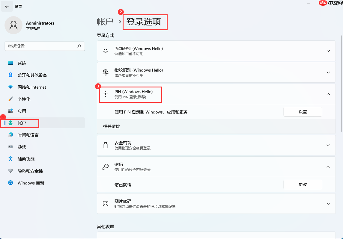Image resolution: width=343 pixels, height=239 pixels.
Task: Click the fingerprint recognition (Windows Hello) icon
Action: (105, 72)
